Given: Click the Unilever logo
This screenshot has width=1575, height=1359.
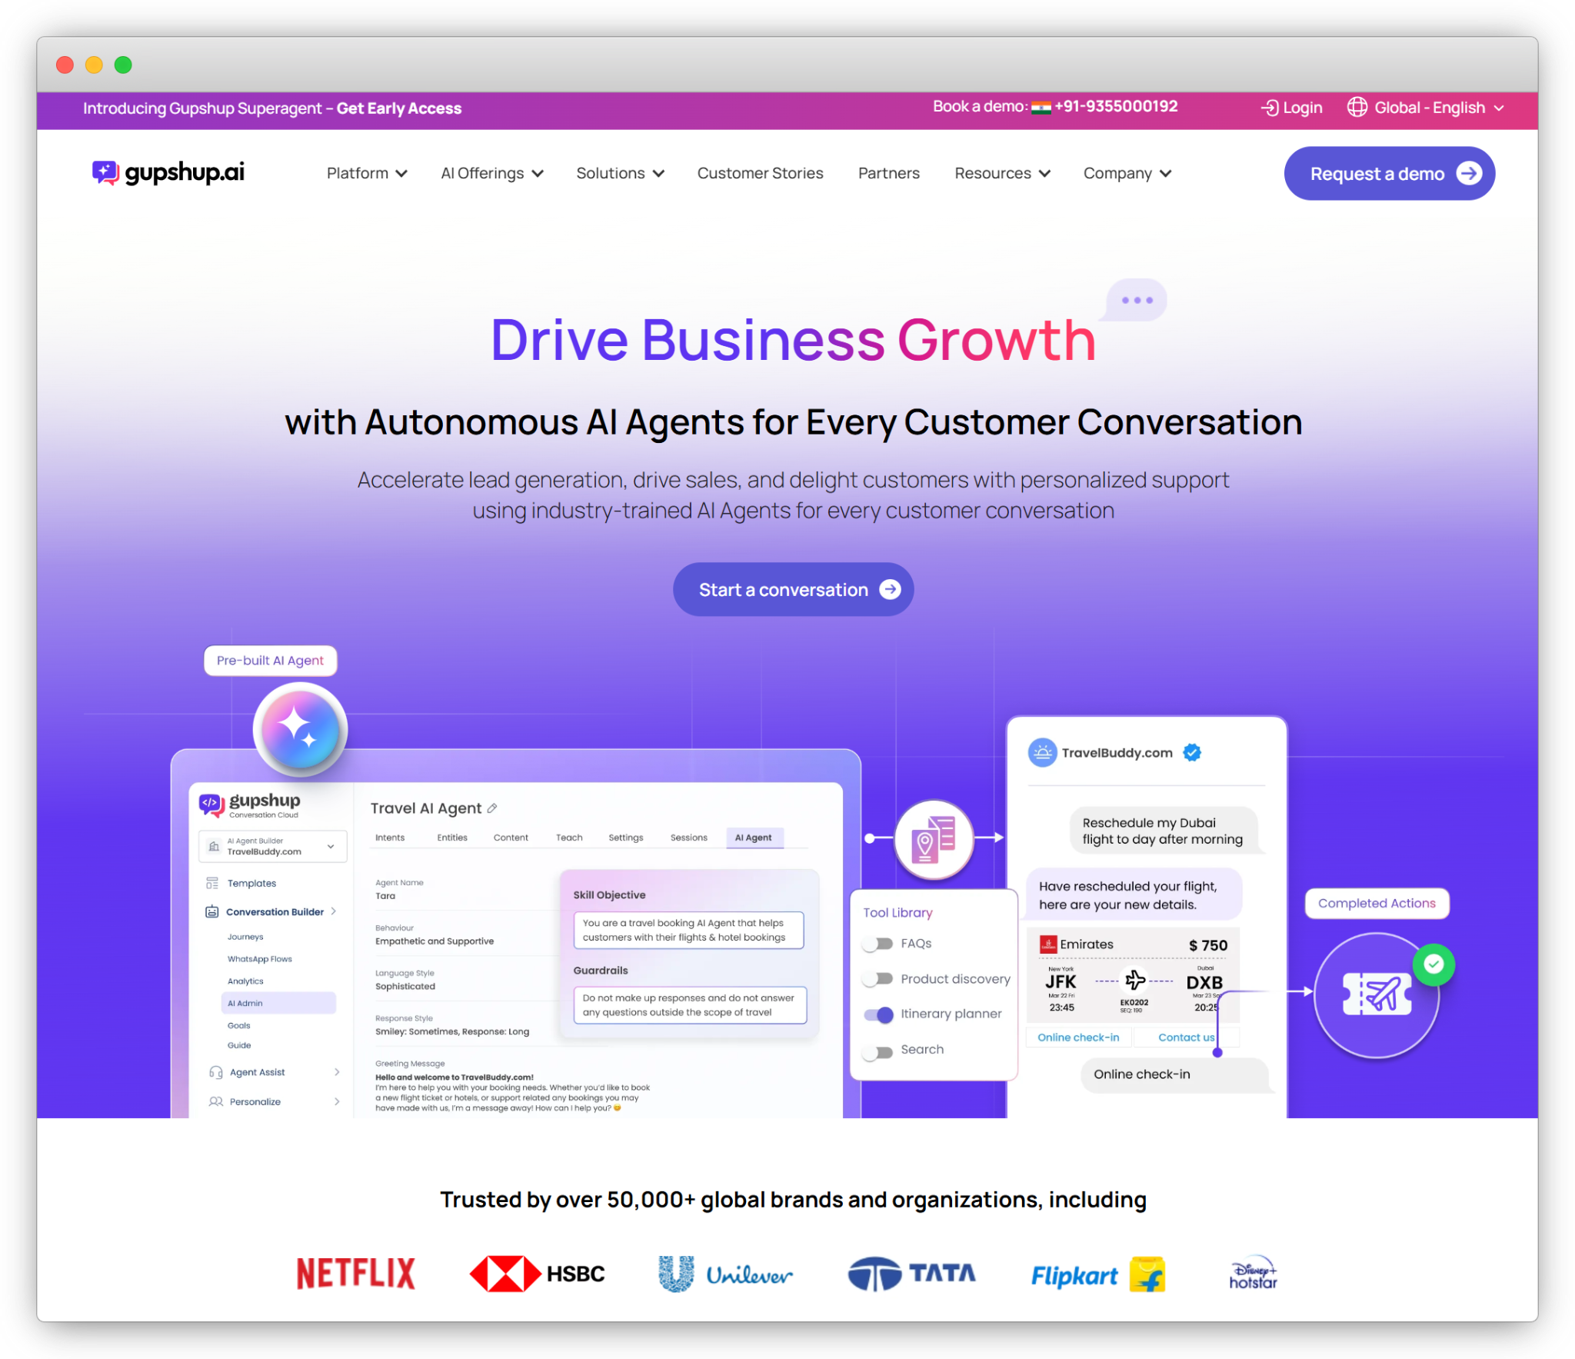Looking at the screenshot, I should 725,1274.
